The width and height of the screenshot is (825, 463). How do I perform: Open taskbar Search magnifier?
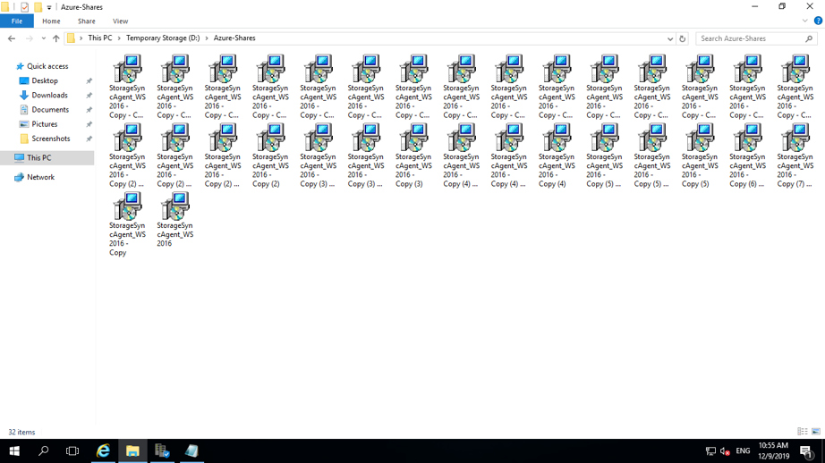click(x=44, y=450)
